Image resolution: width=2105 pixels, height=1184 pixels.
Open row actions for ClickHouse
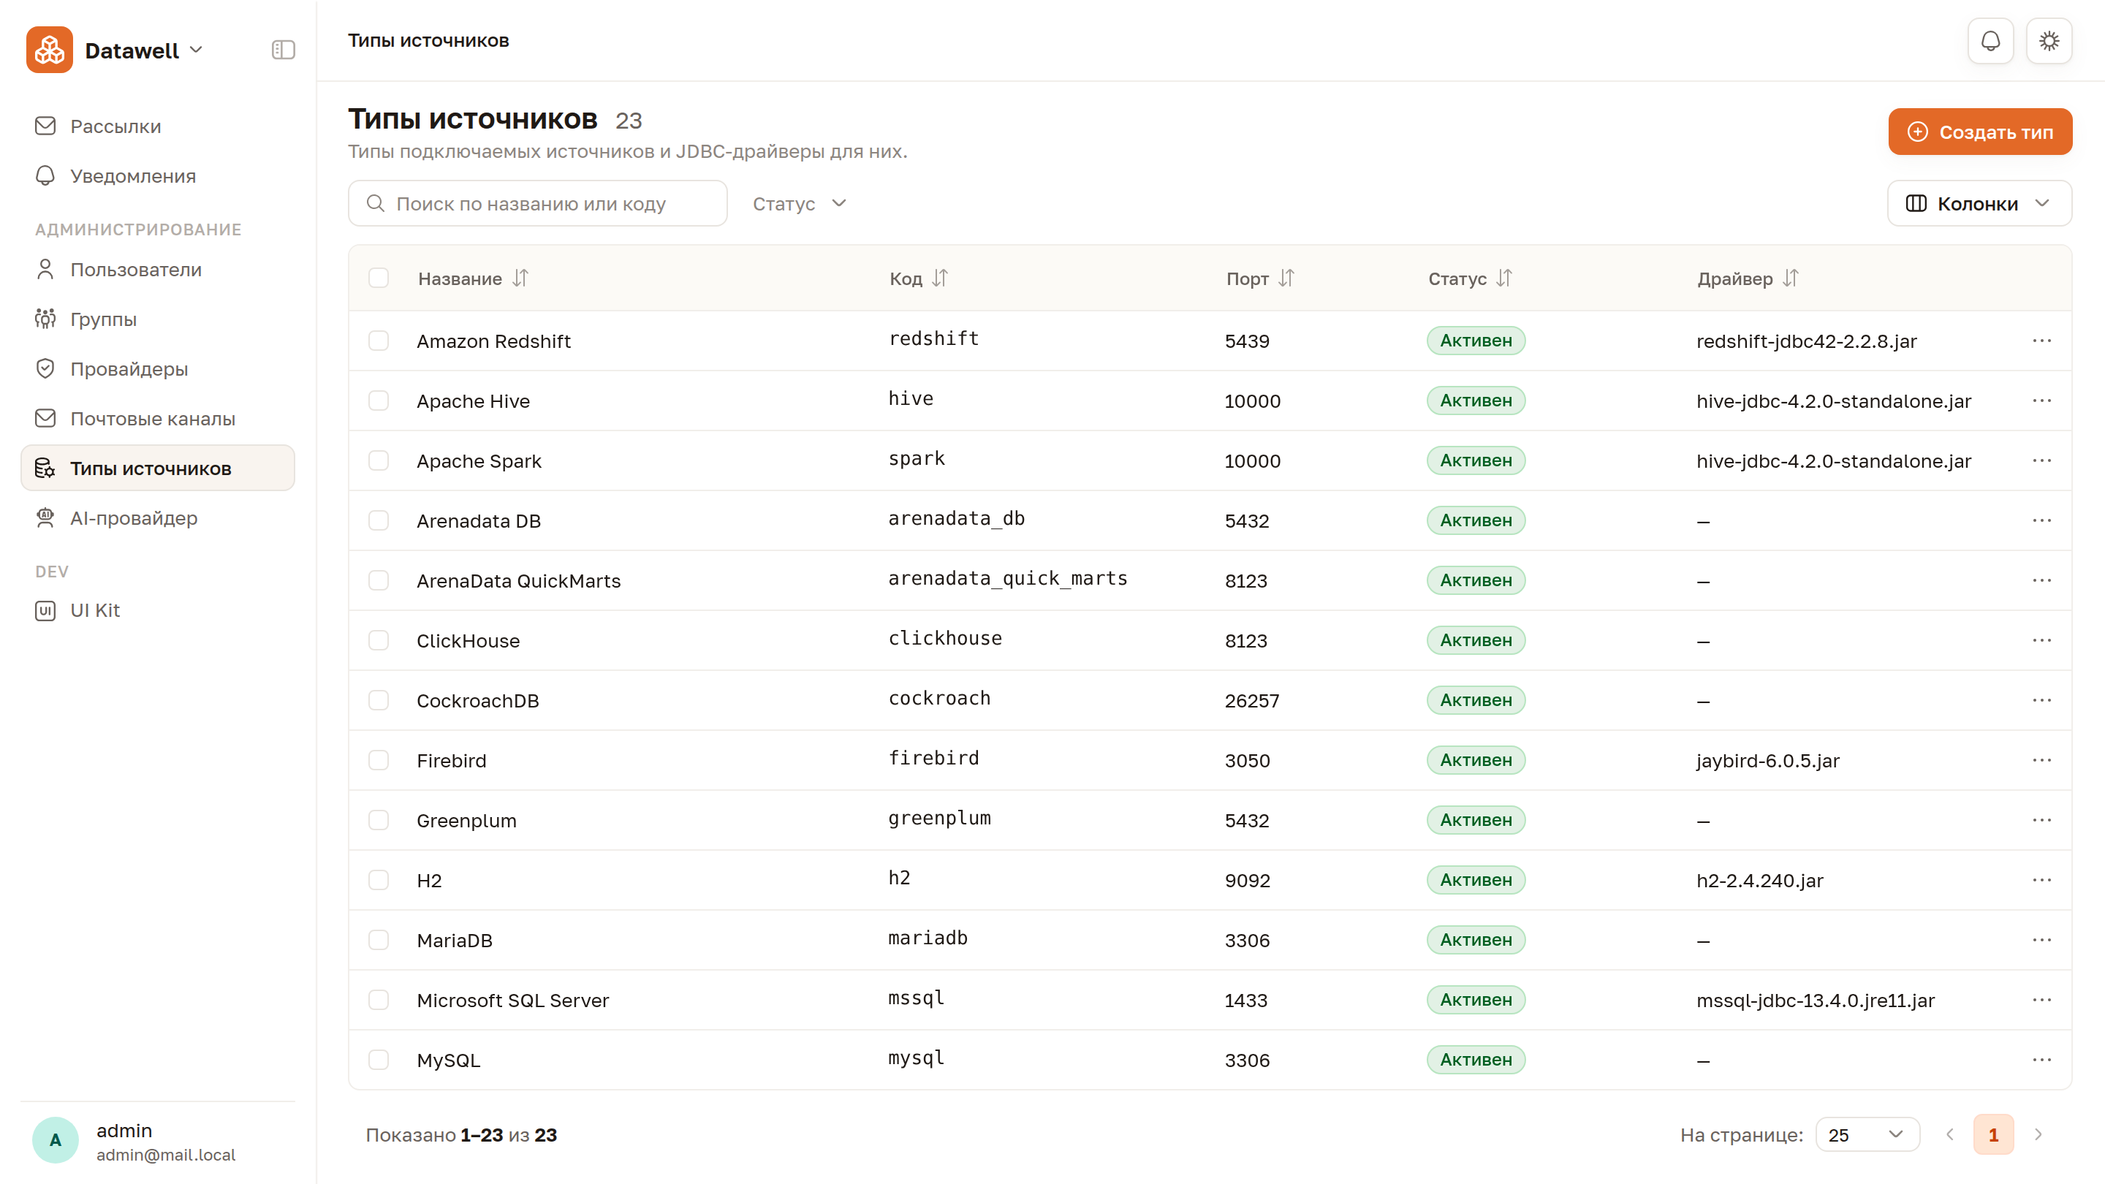2041,641
